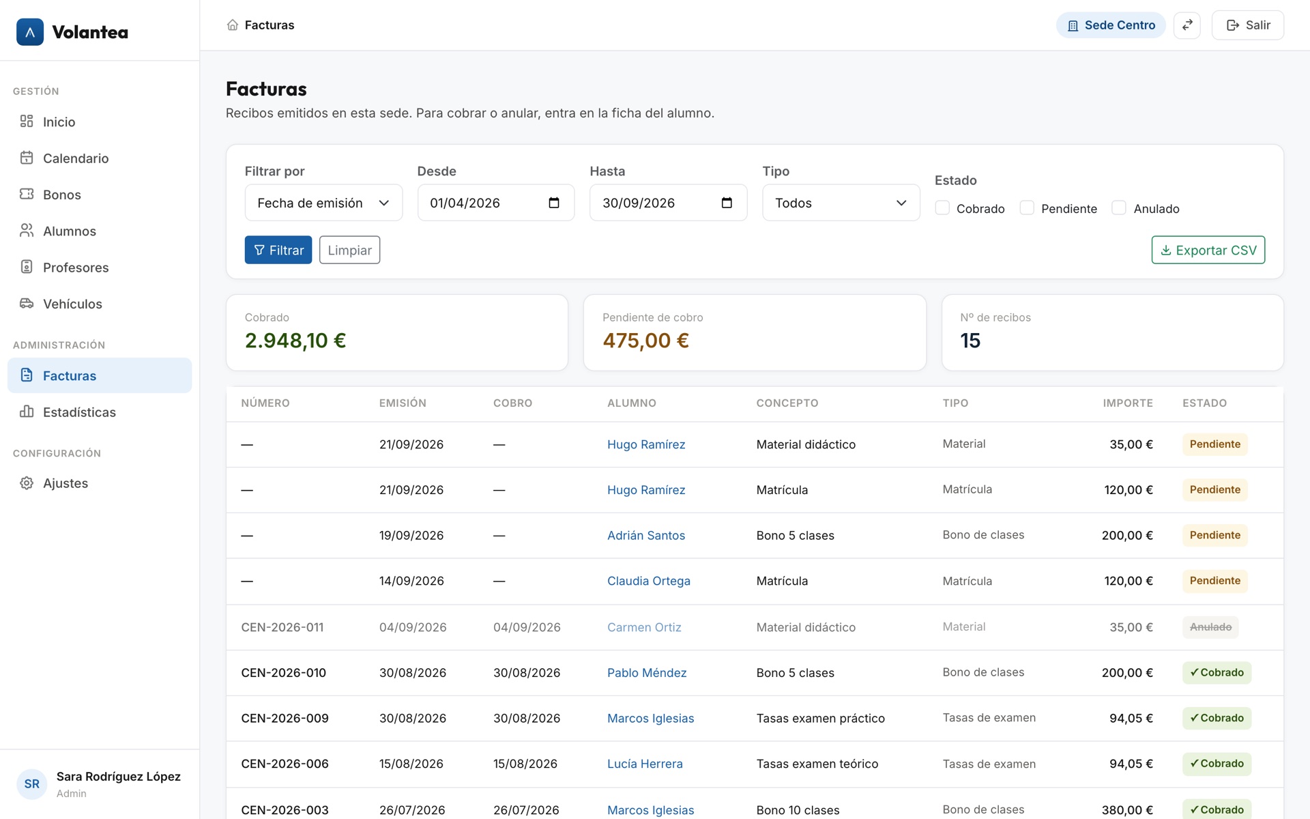Click the Profesores badge icon in the sidebar

(x=27, y=267)
